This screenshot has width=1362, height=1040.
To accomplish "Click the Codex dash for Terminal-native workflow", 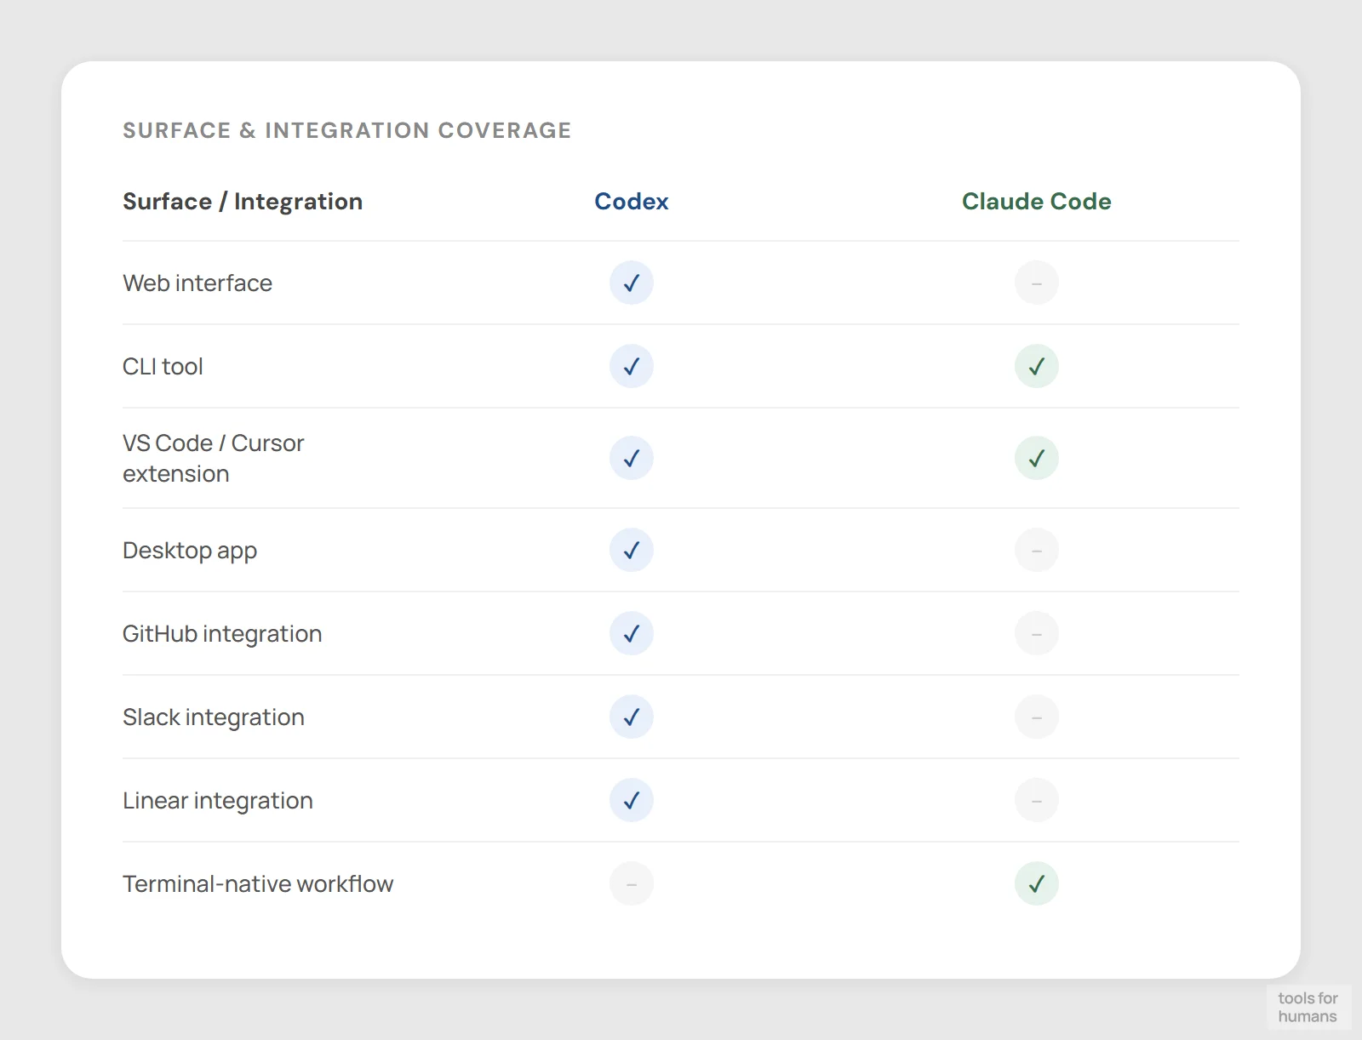I will tap(631, 883).
